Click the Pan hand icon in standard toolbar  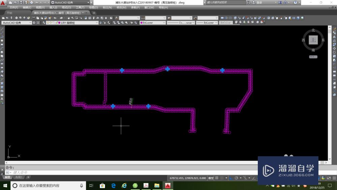click(x=68, y=18)
